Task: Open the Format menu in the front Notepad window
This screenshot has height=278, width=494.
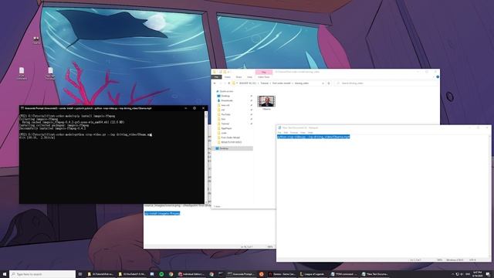Action: (x=294, y=132)
